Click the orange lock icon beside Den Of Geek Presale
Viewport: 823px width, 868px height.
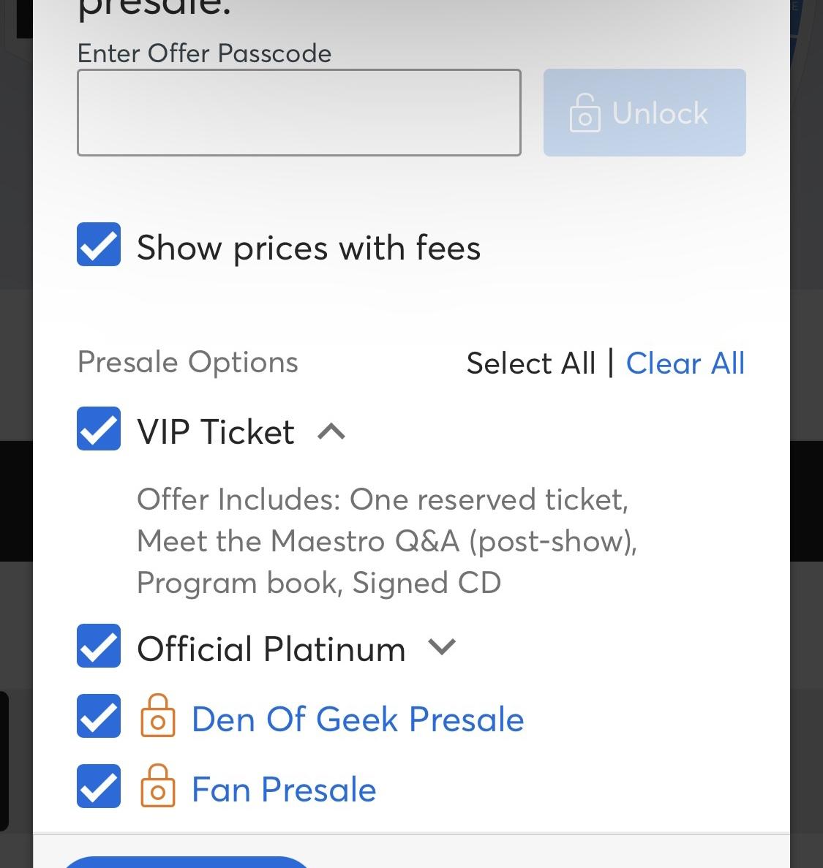[x=158, y=715]
